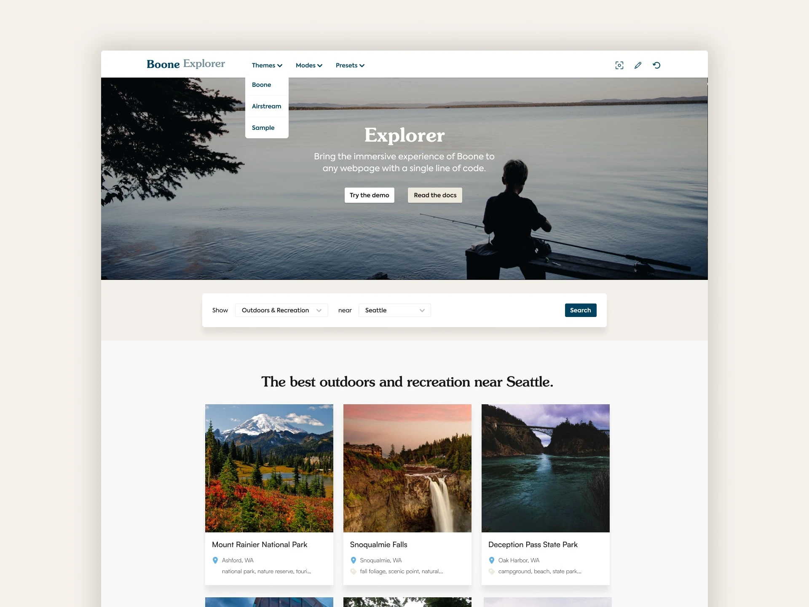Select the Sample theme option
809x607 pixels.
(x=263, y=126)
